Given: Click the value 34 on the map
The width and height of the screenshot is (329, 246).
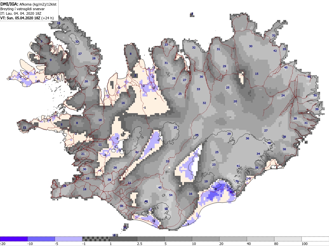Looking at the screenshot, I should coord(258,154).
